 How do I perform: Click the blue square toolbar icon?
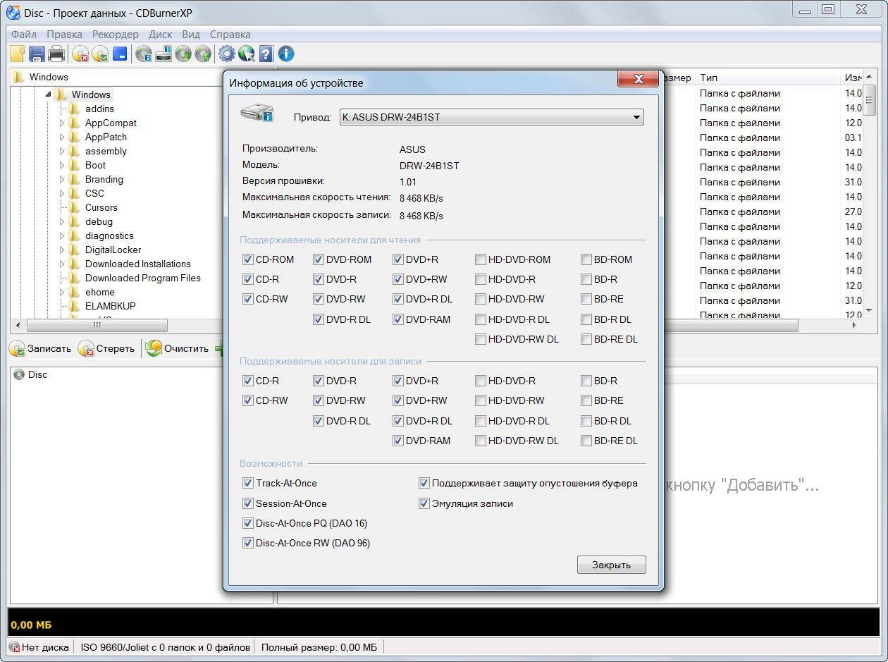(x=120, y=54)
